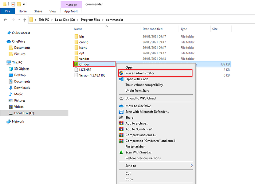The image size is (255, 184).
Task: Open the Quick Access Toolbar customize dropdown
Action: (24, 4)
